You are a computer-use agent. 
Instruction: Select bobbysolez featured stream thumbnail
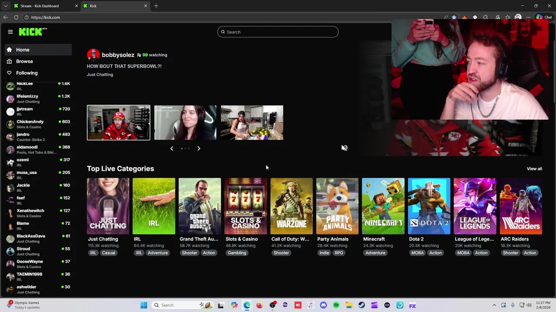pos(119,123)
